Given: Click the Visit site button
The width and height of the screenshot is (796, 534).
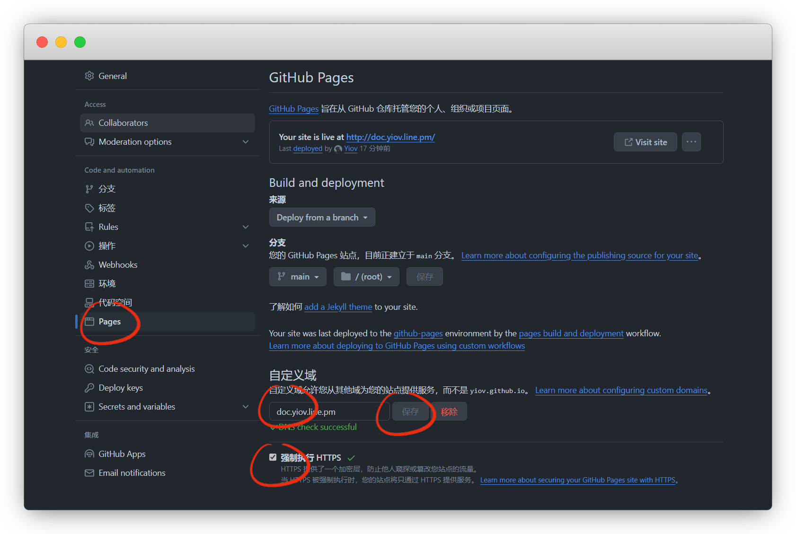Looking at the screenshot, I should click(x=645, y=142).
